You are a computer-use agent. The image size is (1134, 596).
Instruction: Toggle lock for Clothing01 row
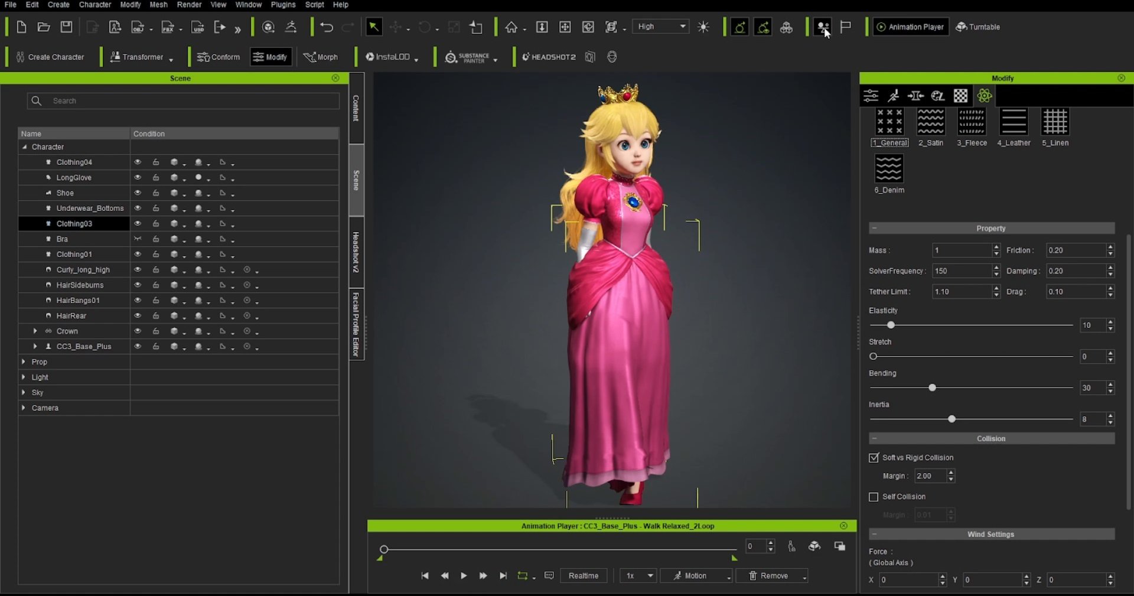click(156, 255)
